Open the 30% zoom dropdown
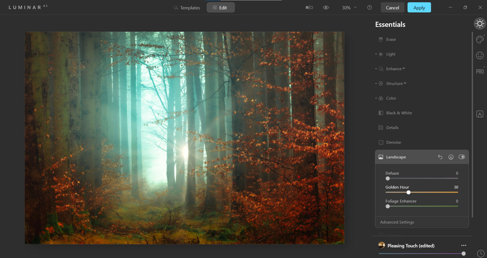The image size is (487, 258). 349,8
